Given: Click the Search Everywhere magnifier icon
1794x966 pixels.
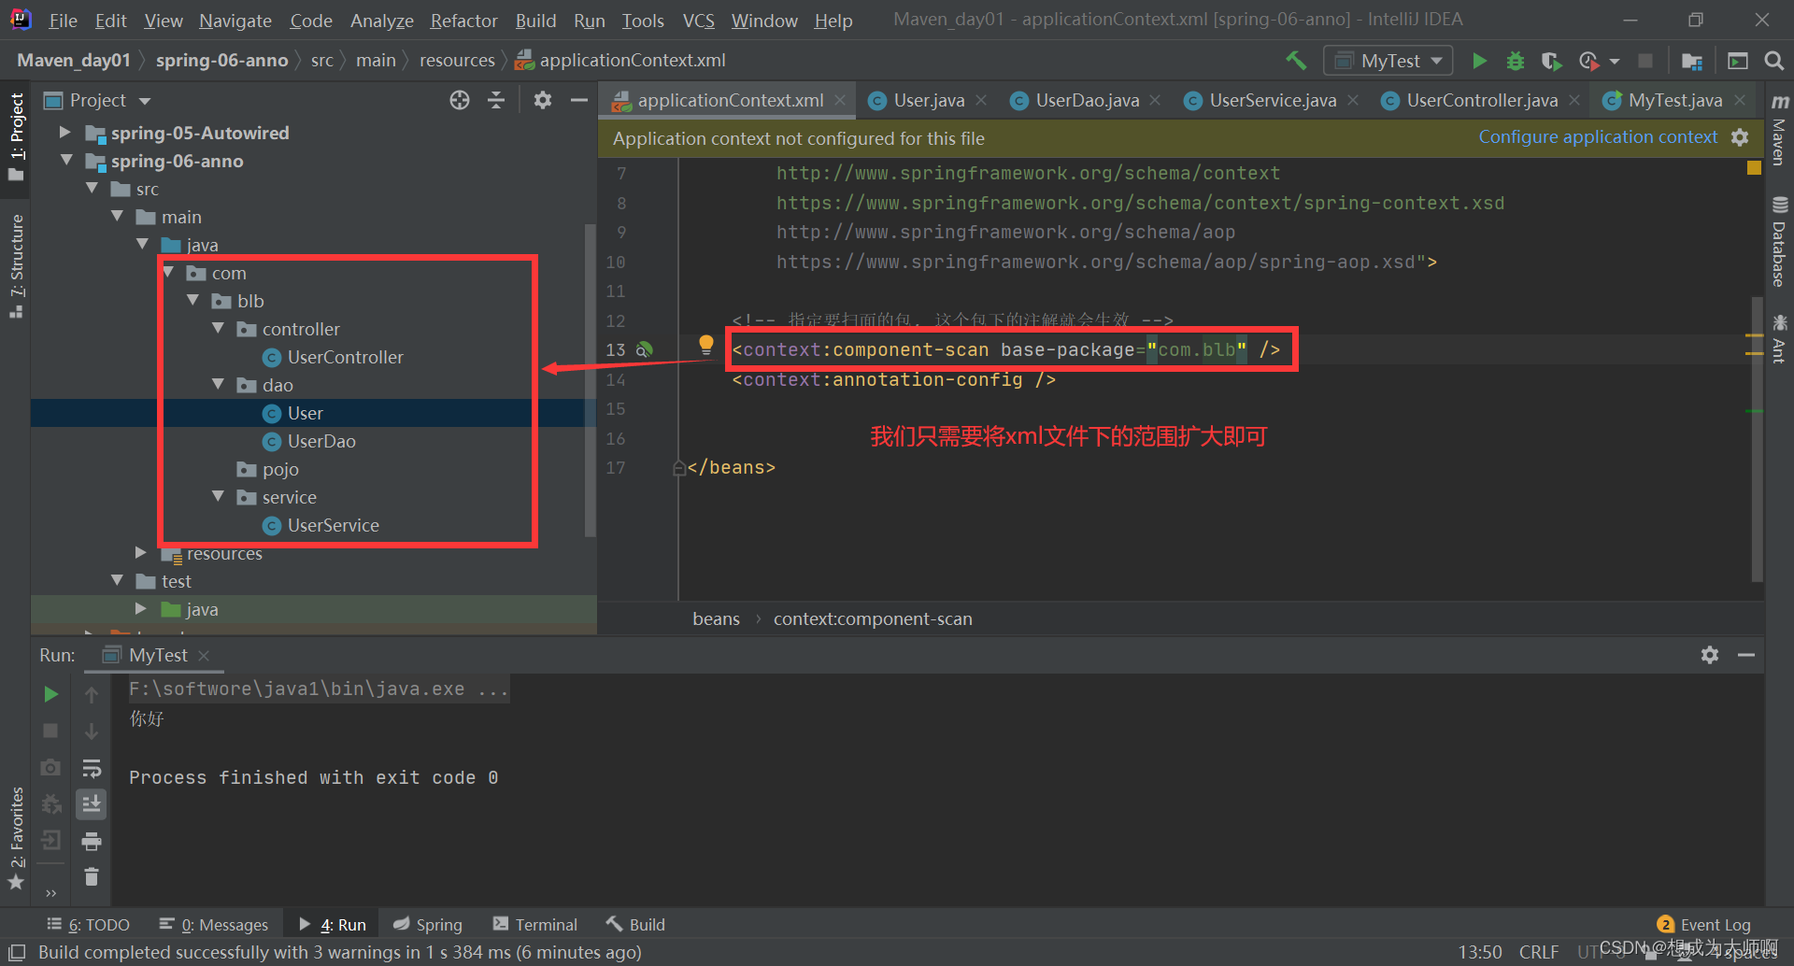Looking at the screenshot, I should (x=1773, y=61).
